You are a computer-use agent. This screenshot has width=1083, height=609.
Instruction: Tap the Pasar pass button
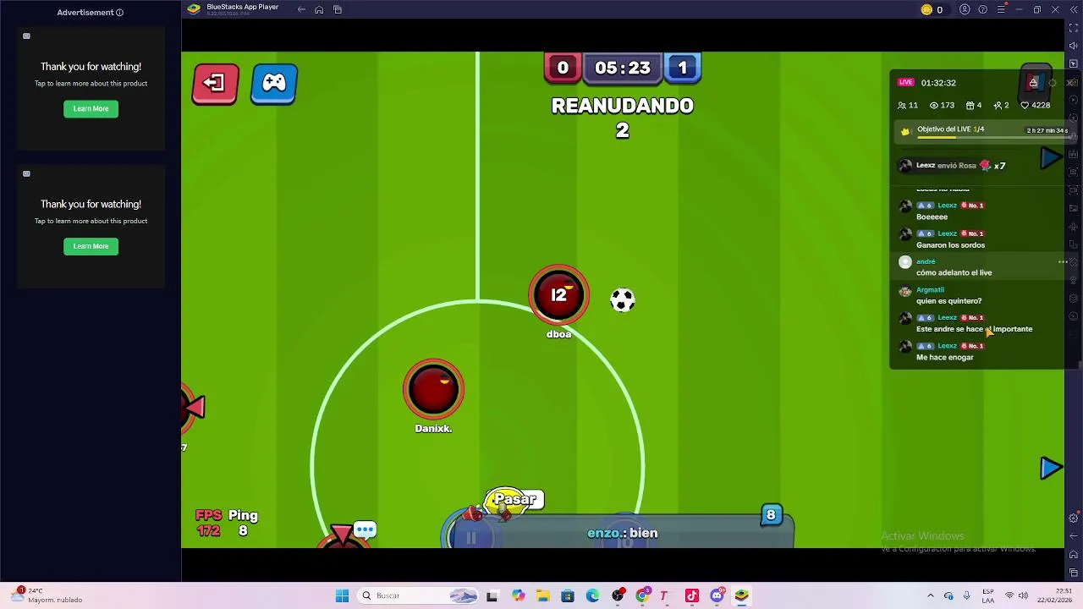click(x=515, y=500)
